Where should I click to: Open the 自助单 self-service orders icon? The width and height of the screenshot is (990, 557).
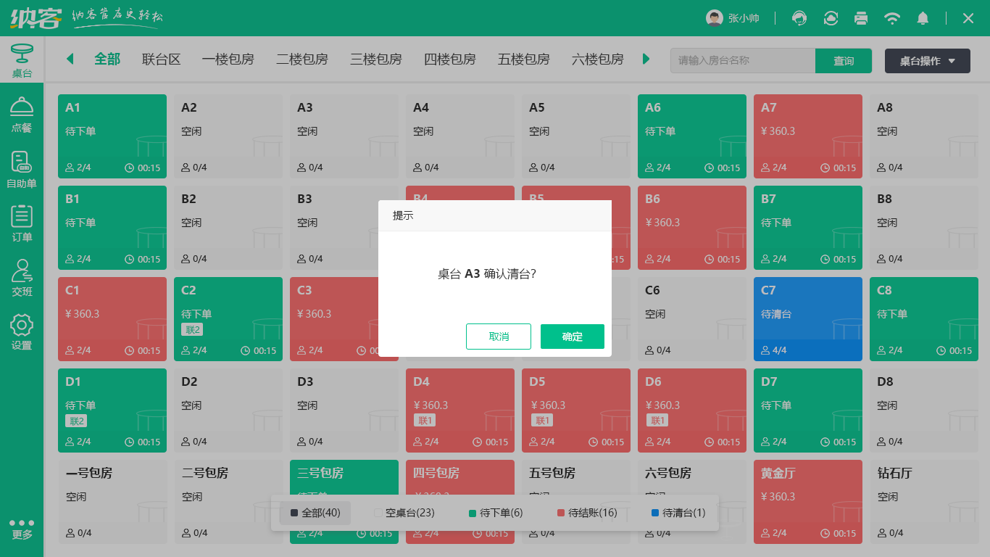(x=22, y=170)
